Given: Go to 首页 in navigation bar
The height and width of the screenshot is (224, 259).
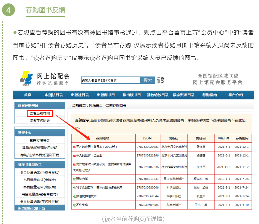Looking at the screenshot, I should click(28, 95).
